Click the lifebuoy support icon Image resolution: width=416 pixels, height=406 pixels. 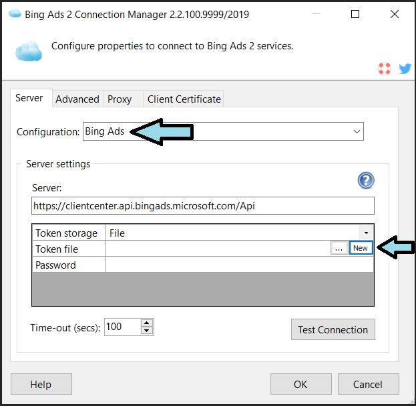click(x=384, y=68)
